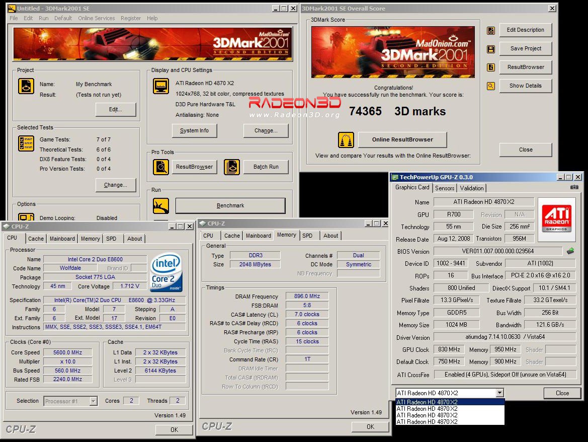This screenshot has width=588, height=442.
Task: Click the ResultBrowser icon in Overall Score window
Action: (x=491, y=67)
